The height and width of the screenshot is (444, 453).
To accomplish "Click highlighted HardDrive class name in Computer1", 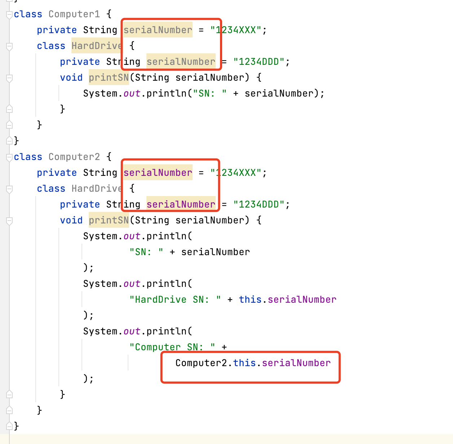I will (x=97, y=46).
